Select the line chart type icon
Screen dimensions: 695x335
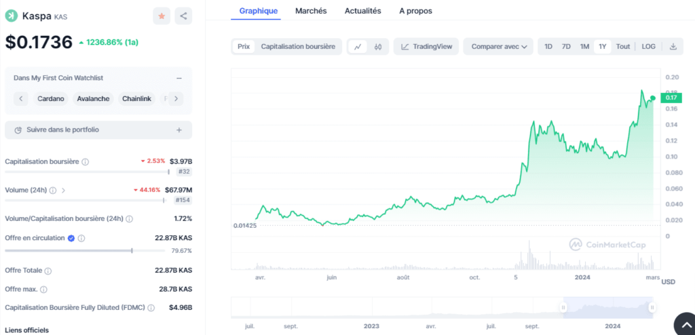click(x=358, y=47)
